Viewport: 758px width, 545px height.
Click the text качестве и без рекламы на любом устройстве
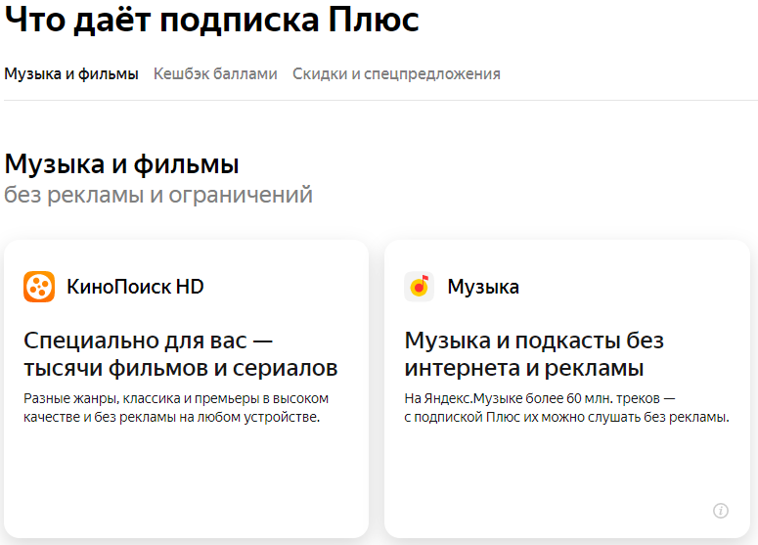[x=172, y=418]
